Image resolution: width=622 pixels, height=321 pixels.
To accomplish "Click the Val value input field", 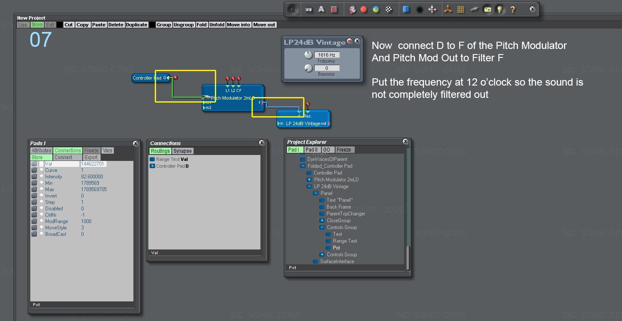I will pyautogui.click(x=93, y=164).
